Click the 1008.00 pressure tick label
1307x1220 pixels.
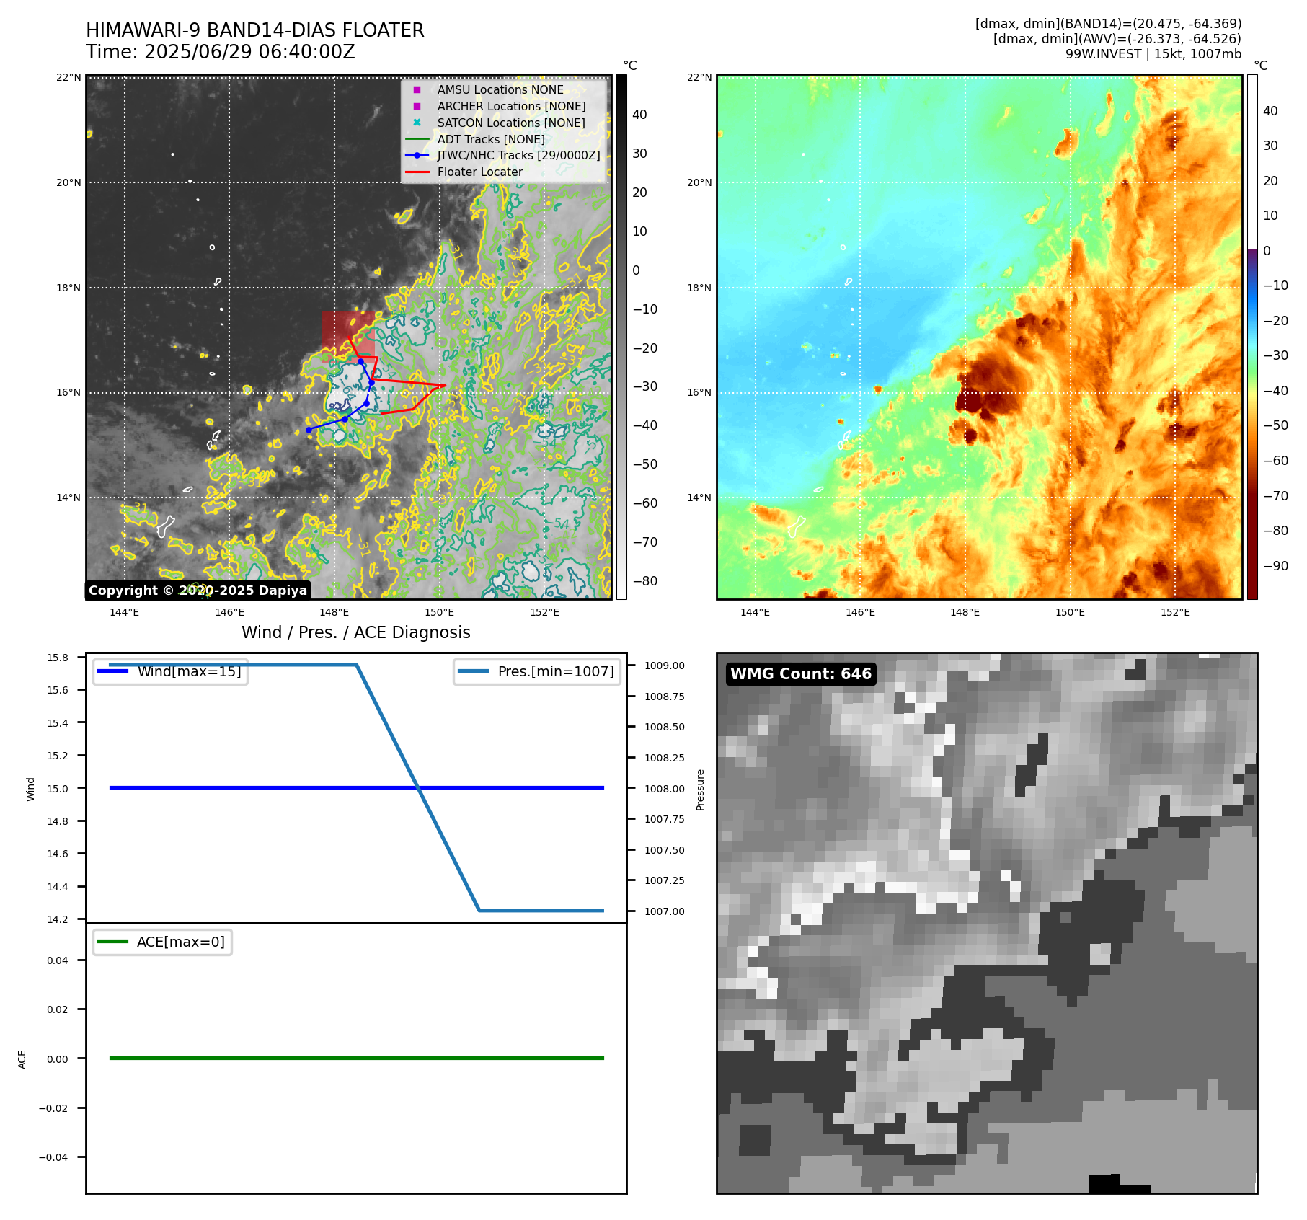click(665, 789)
